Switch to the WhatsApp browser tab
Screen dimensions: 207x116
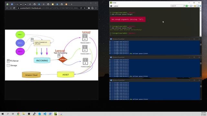click(x=7, y=4)
